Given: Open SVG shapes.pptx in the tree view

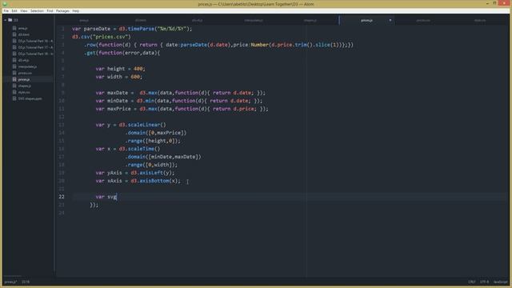Looking at the screenshot, I should (30, 98).
